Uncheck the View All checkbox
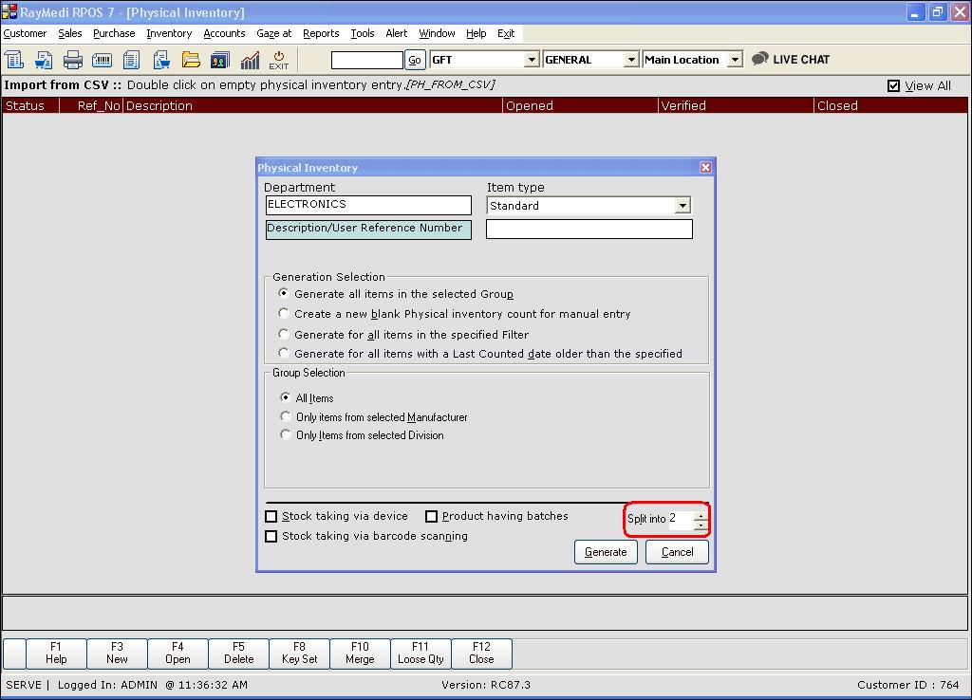Viewport: 972px width, 700px height. tap(893, 85)
